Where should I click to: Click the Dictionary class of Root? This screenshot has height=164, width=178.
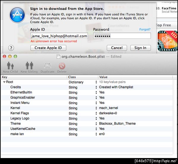[x=76, y=82]
